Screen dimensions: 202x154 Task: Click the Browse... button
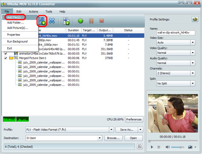(114, 138)
